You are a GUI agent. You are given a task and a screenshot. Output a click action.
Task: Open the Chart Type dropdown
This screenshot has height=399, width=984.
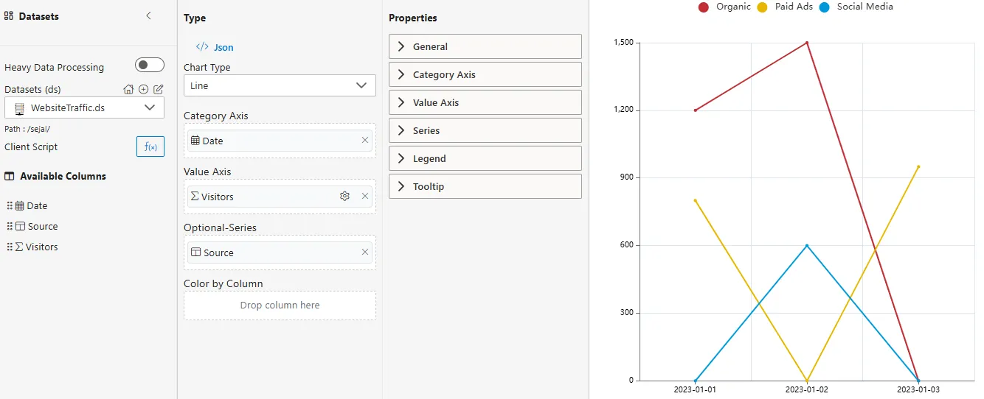(x=280, y=85)
